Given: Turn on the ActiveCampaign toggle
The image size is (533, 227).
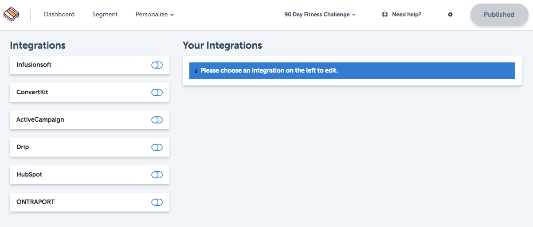Looking at the screenshot, I should click(157, 120).
